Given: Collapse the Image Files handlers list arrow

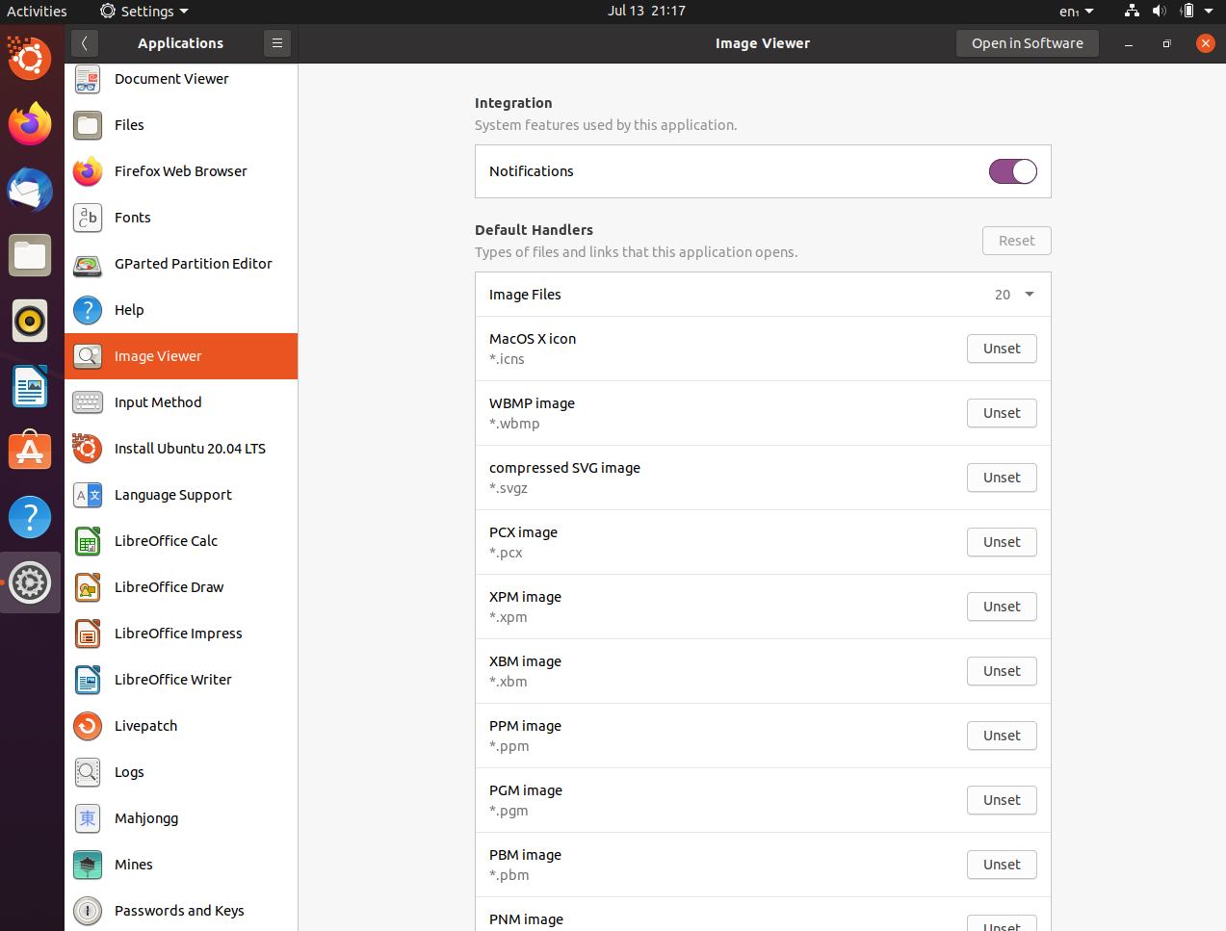Looking at the screenshot, I should coord(1030,295).
